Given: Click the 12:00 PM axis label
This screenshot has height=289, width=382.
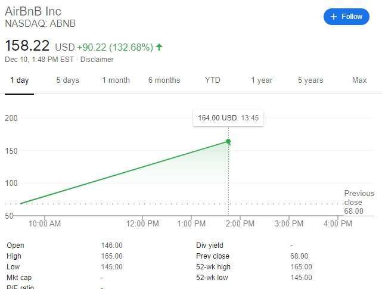Looking at the screenshot, I should coord(144,224).
